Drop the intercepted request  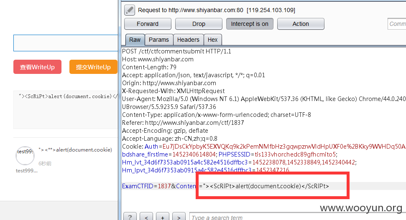tap(199, 24)
